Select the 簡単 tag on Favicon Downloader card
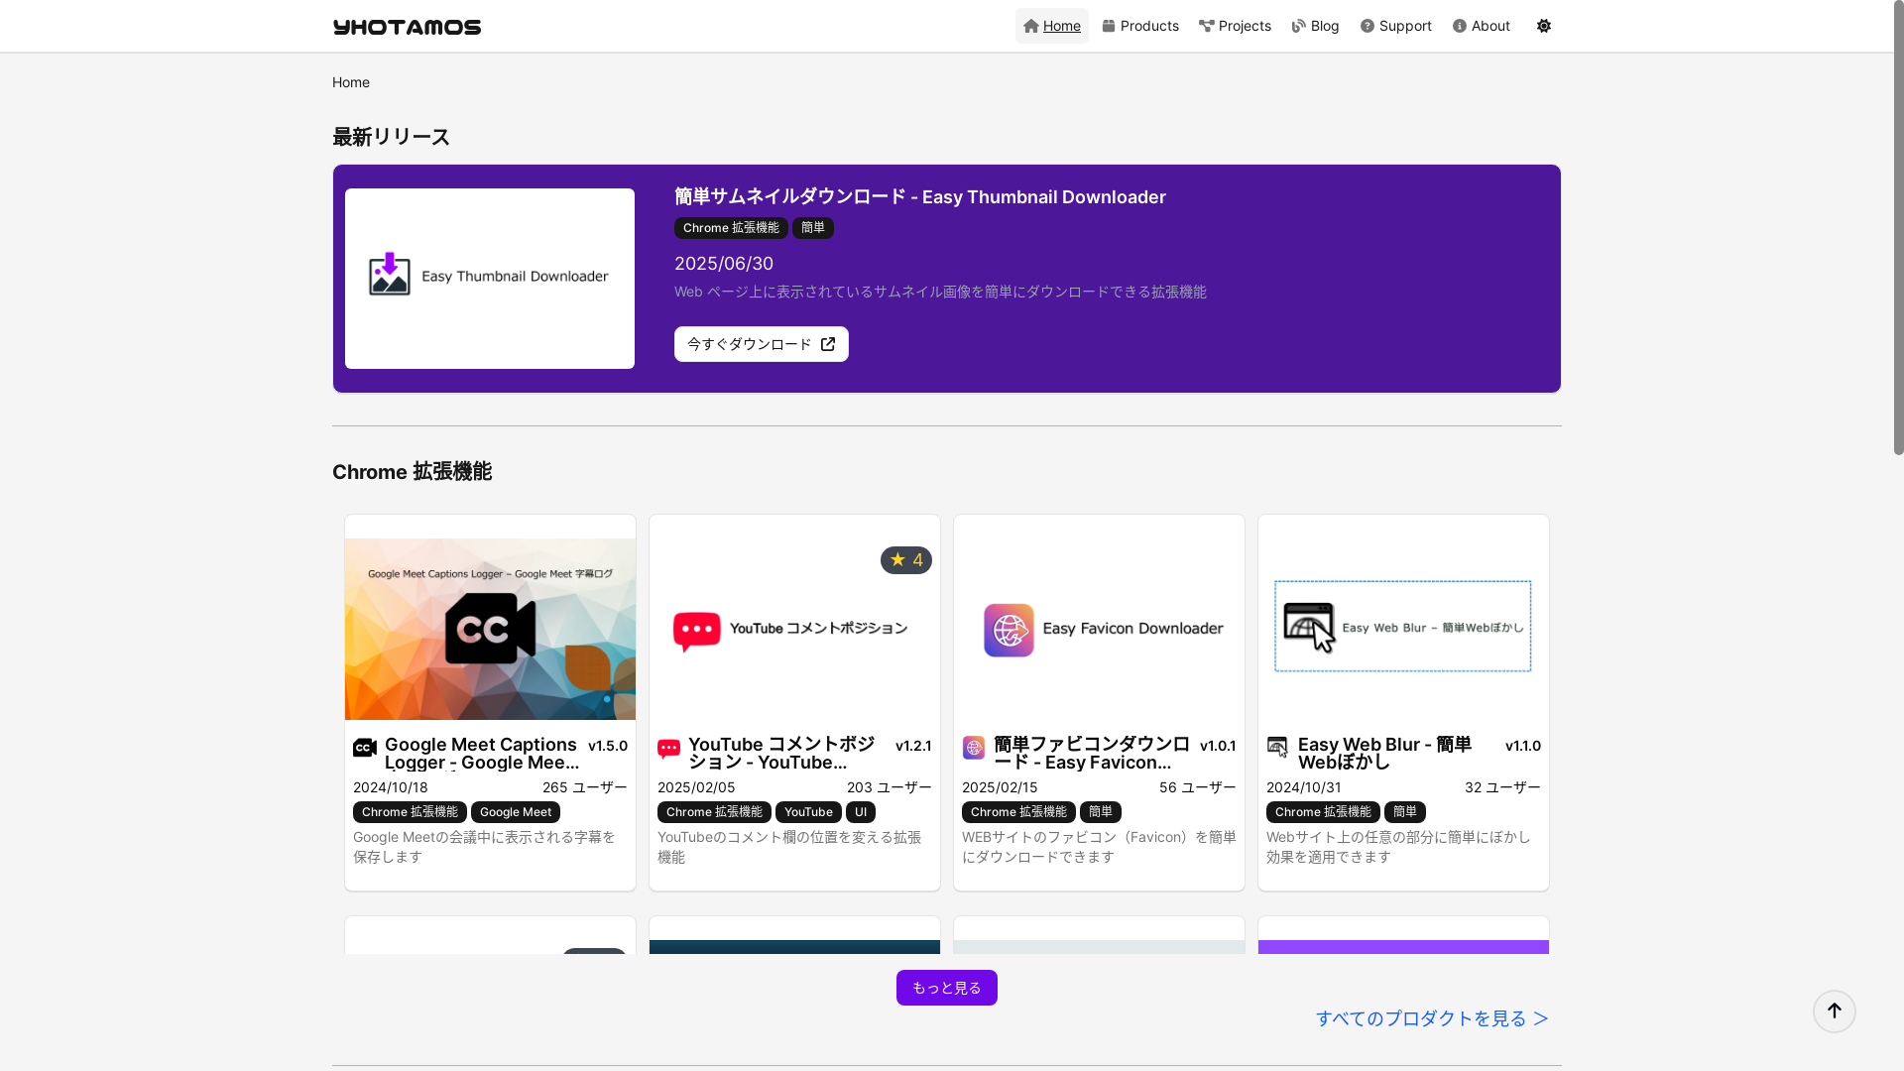This screenshot has height=1071, width=1904. click(1101, 812)
